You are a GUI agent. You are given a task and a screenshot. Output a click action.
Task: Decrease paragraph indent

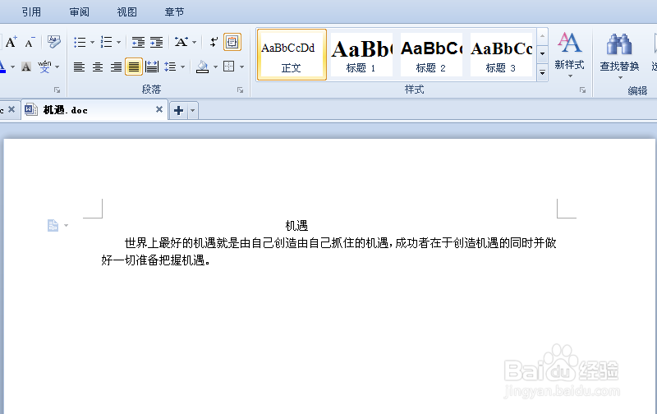coord(138,42)
